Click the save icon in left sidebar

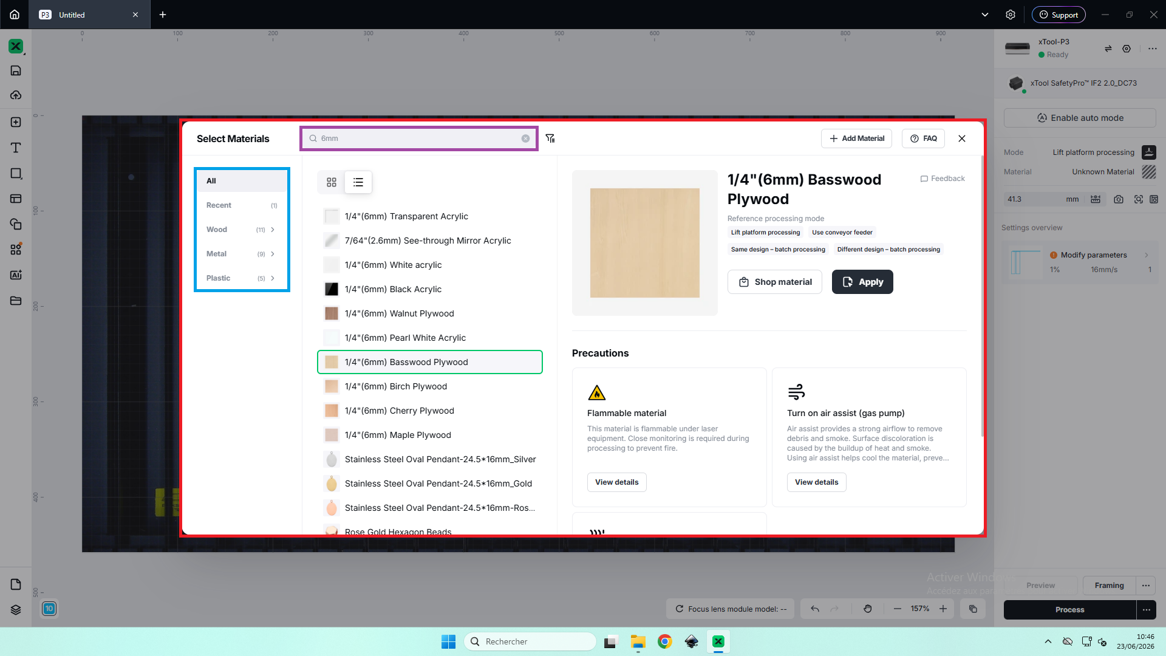point(16,70)
